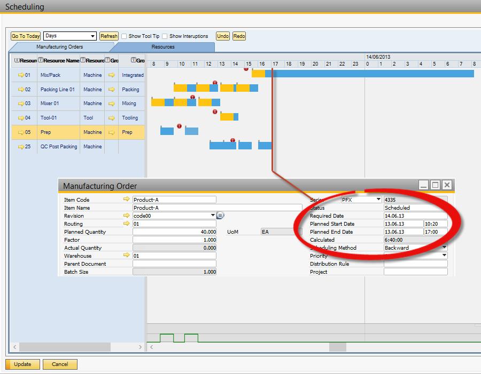Image resolution: width=481 pixels, height=374 pixels.
Task: Click the Go To Today button
Action: (26, 36)
